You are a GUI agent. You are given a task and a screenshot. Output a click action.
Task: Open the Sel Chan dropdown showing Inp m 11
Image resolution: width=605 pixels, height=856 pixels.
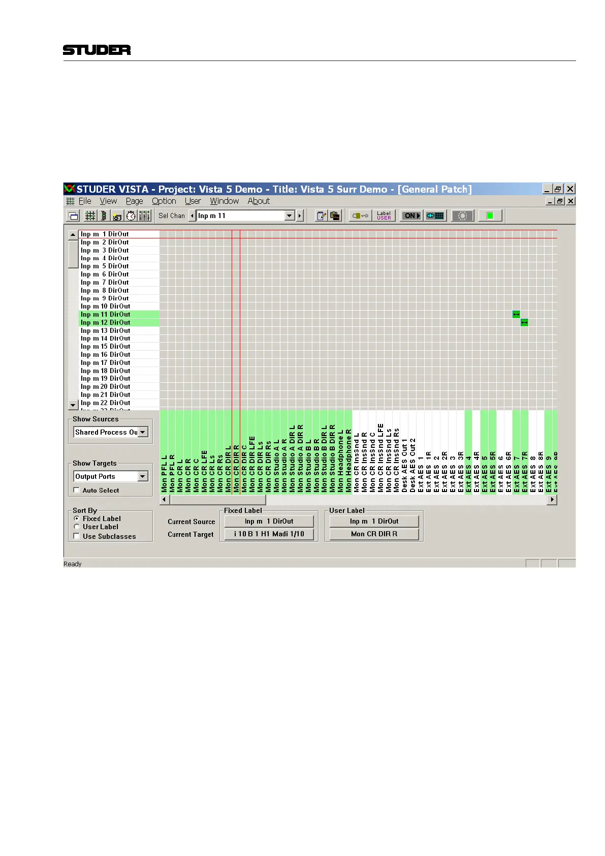[290, 216]
